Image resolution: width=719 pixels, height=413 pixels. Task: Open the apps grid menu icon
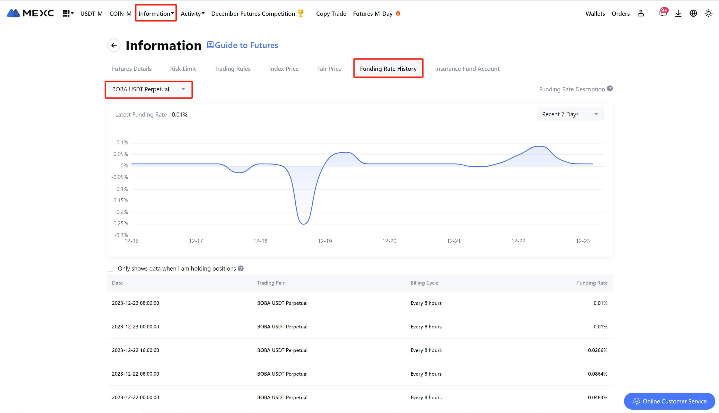tap(66, 13)
